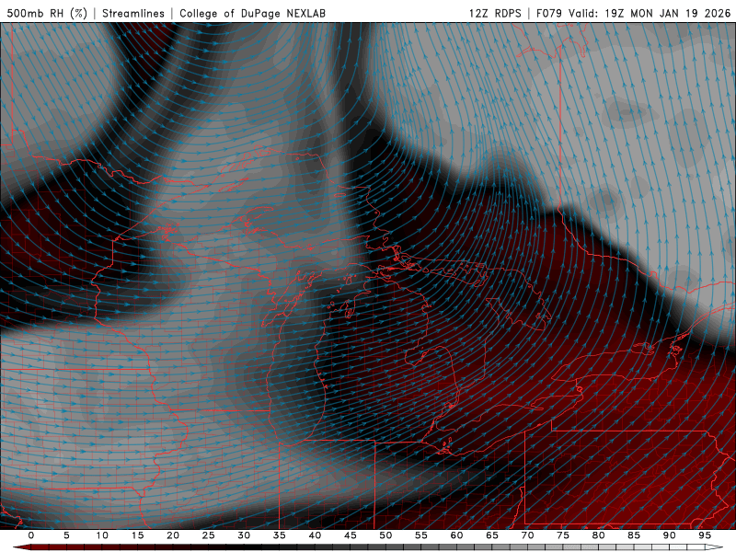Image resolution: width=736 pixels, height=552 pixels.
Task: Click the '70' color scale label
Action: pyautogui.click(x=527, y=535)
